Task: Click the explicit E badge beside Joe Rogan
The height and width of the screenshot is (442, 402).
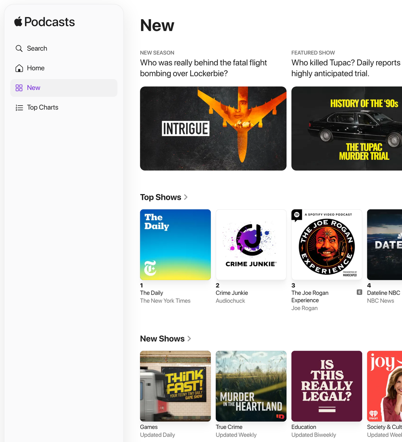Action: pos(359,292)
